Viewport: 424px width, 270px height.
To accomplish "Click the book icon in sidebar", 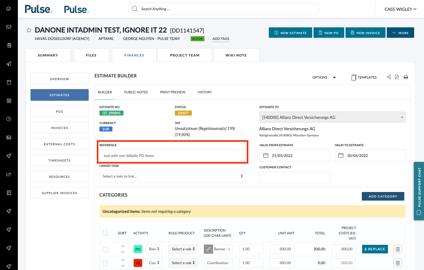I will 9,193.
